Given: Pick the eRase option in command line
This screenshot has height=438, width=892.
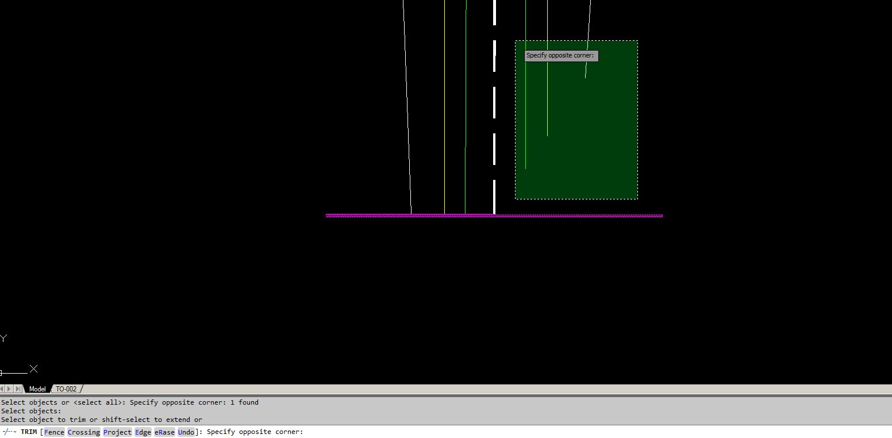Looking at the screenshot, I should click(x=164, y=432).
